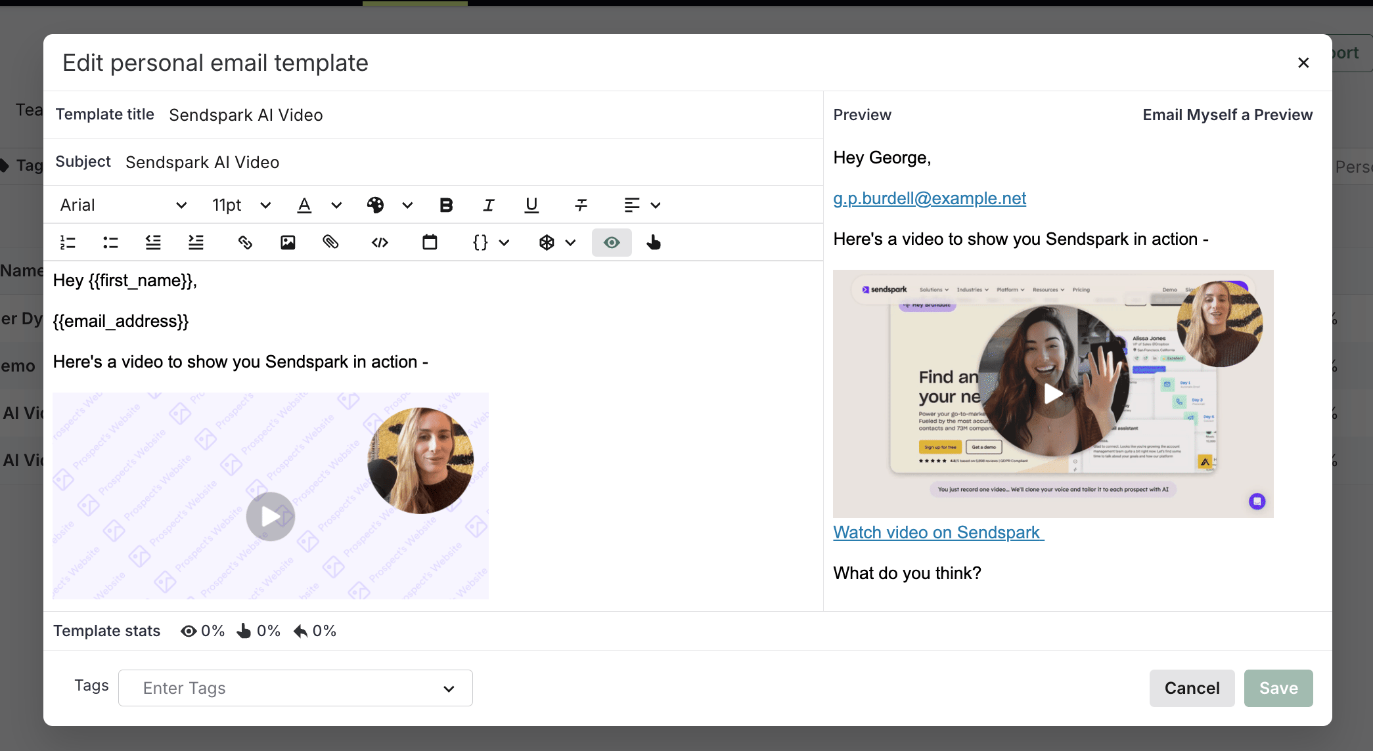Attach a file with paperclip icon

pyautogui.click(x=330, y=243)
